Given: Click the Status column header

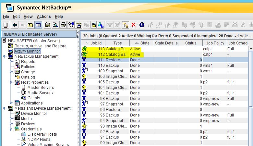Looking at the screenshot, I should point(190,43).
